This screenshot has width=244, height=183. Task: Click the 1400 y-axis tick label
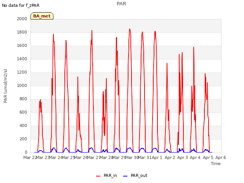click(x=22, y=59)
